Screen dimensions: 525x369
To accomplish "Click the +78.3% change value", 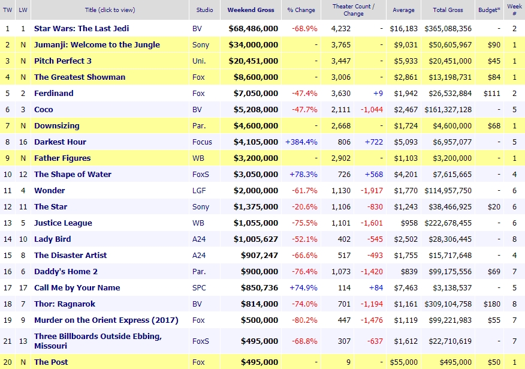I will point(304,174).
